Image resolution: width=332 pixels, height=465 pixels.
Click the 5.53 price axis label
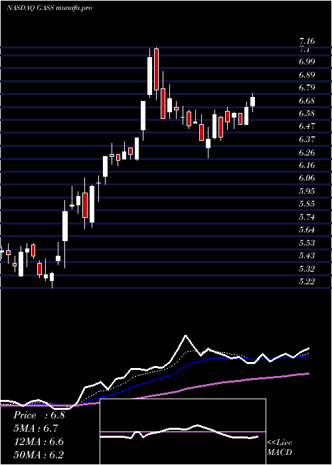(x=307, y=243)
